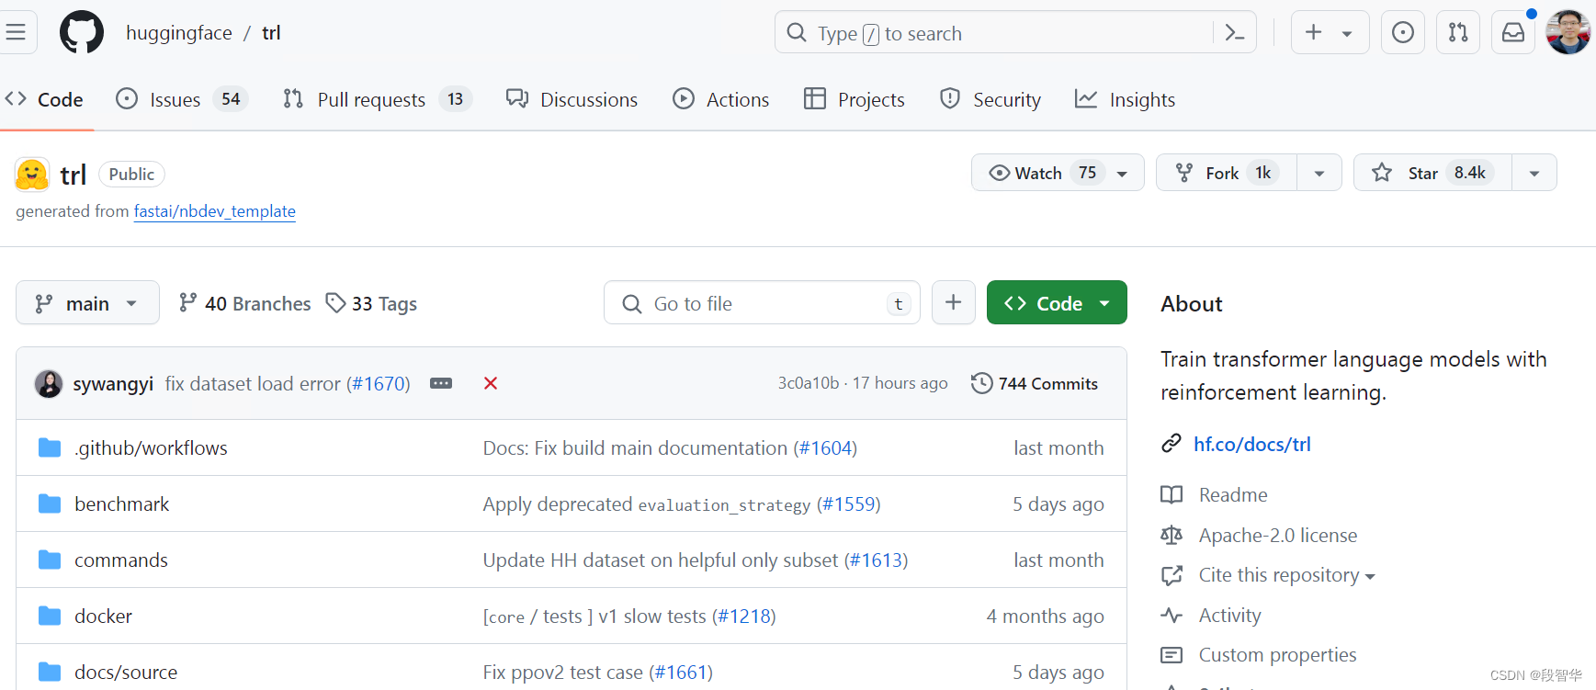Toggle the Watch repository button

1058,173
